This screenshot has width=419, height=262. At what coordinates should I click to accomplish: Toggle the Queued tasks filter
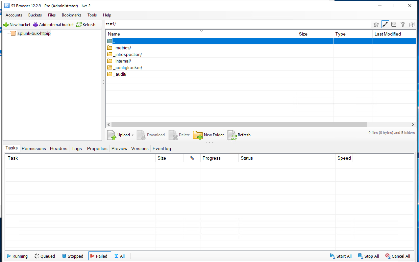pyautogui.click(x=44, y=256)
